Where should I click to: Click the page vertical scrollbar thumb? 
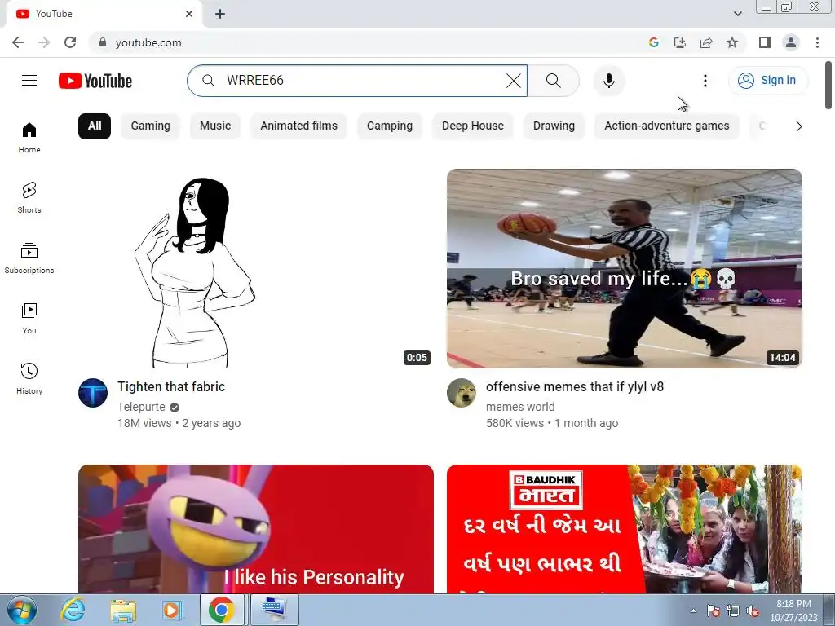[x=828, y=85]
